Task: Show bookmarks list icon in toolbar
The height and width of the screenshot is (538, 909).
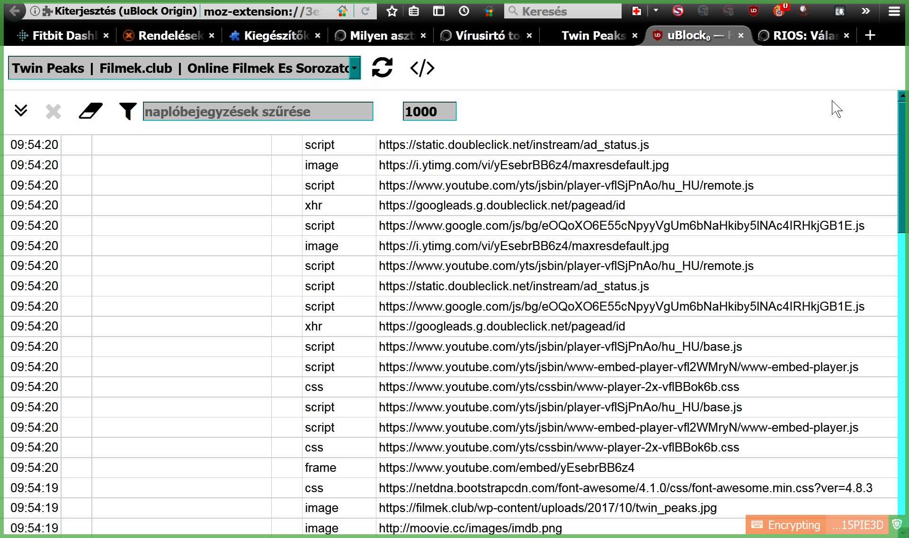Action: (414, 11)
